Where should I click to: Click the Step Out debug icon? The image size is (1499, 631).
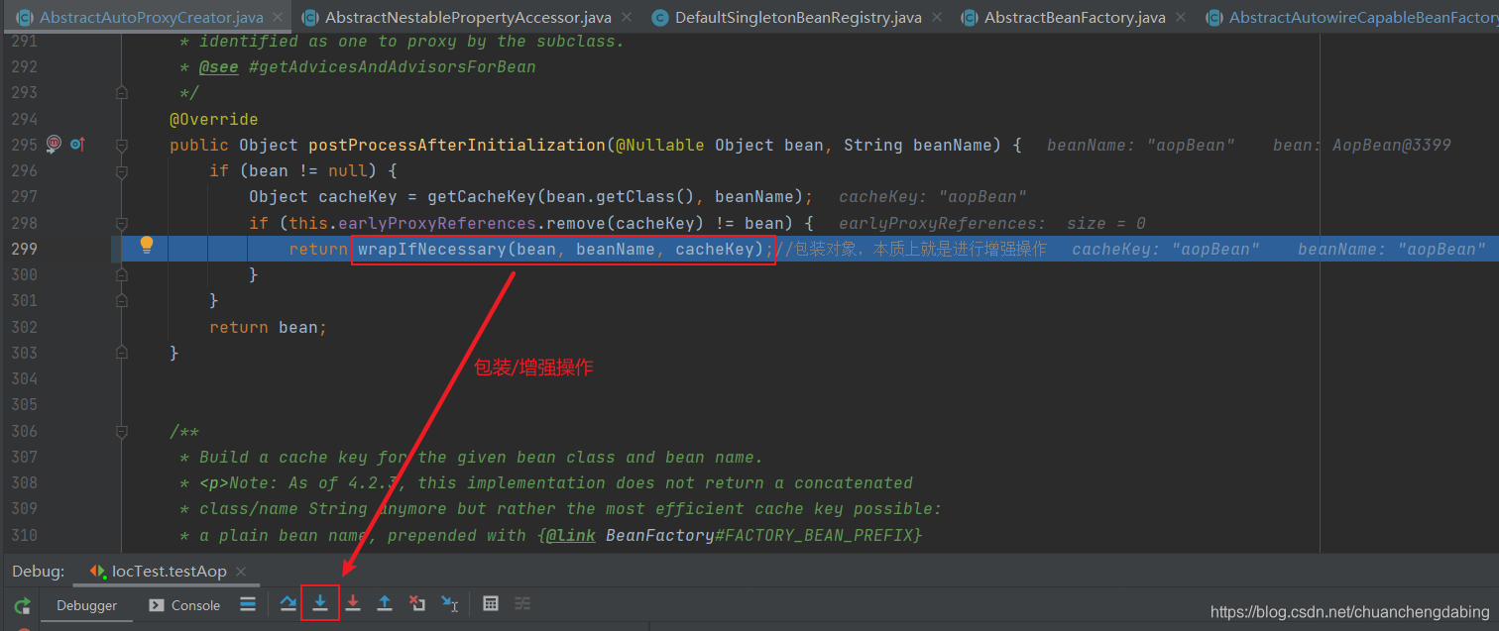tap(385, 603)
